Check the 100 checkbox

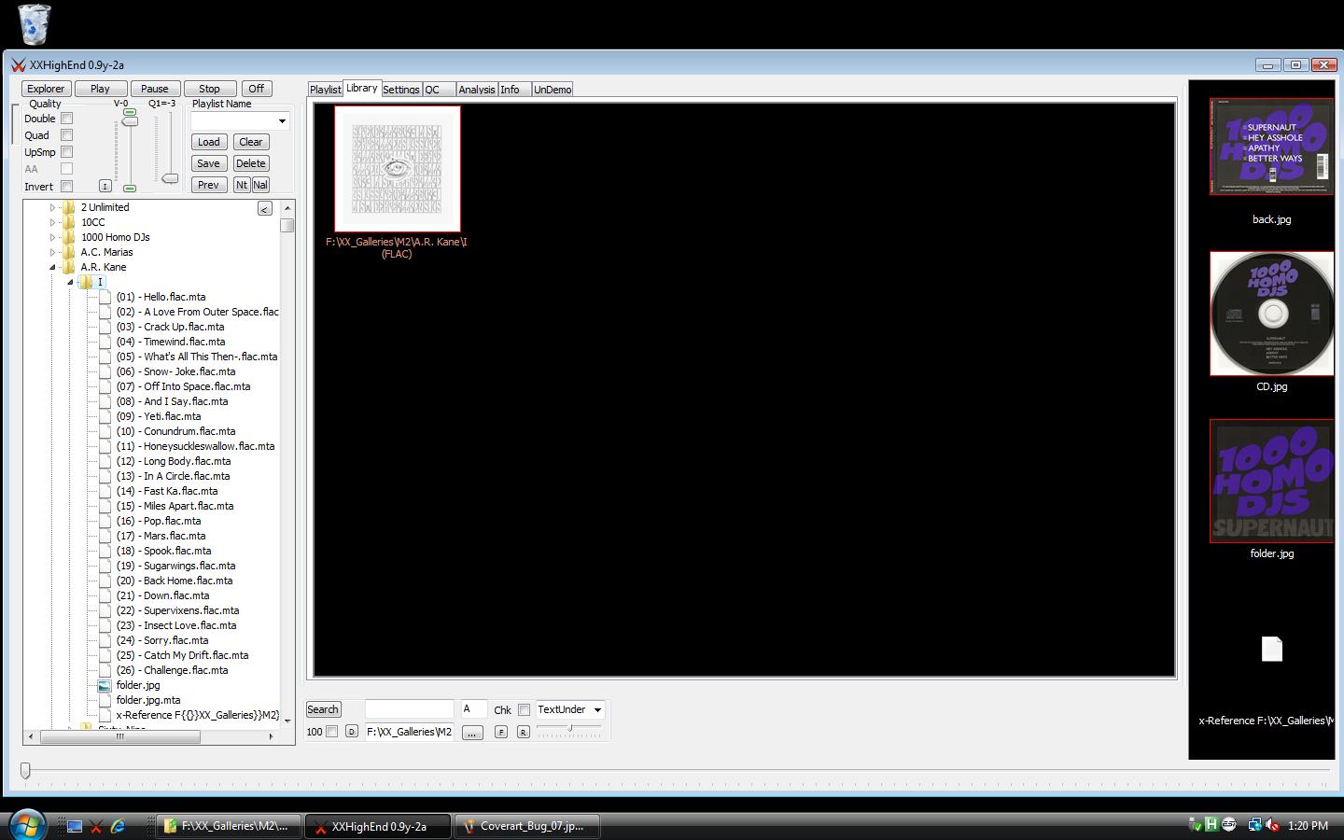pos(331,732)
